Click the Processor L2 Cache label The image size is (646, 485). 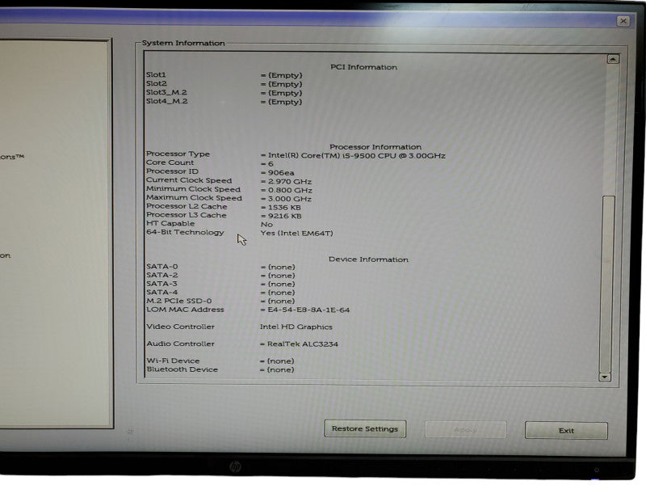[x=187, y=206]
